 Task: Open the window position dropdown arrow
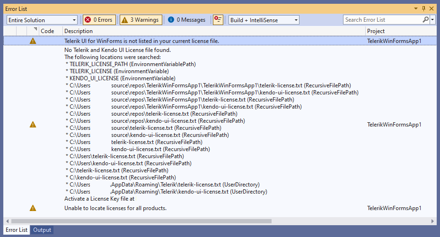coord(415,8)
